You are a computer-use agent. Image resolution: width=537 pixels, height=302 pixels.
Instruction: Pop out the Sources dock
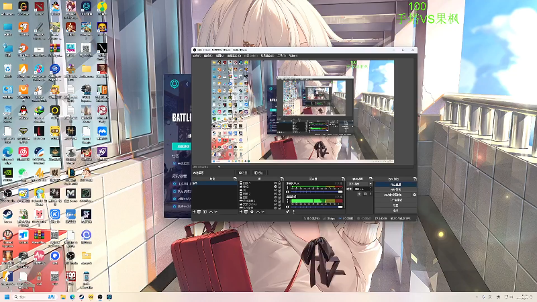282,179
